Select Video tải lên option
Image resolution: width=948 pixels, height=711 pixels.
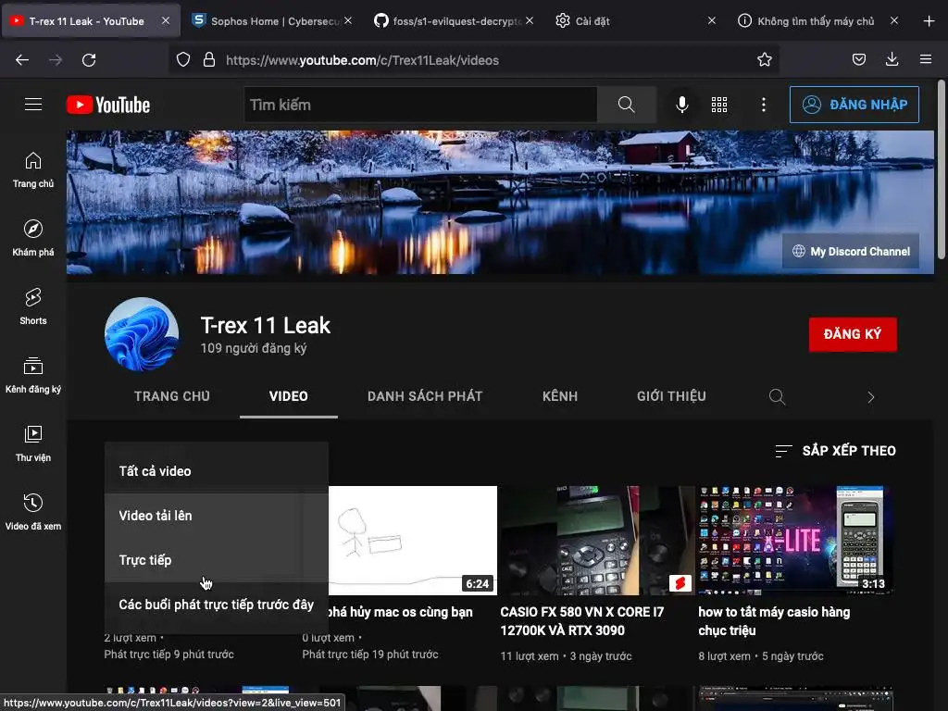(x=217, y=516)
